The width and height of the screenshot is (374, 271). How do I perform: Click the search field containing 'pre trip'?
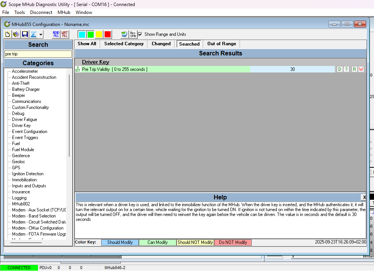[38, 54]
